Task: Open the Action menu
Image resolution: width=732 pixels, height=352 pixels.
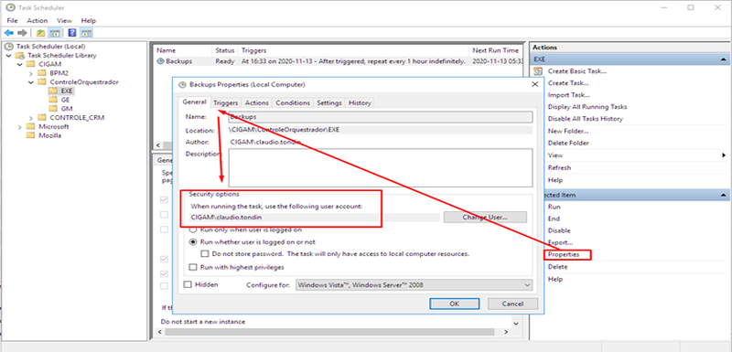Action: (x=38, y=20)
